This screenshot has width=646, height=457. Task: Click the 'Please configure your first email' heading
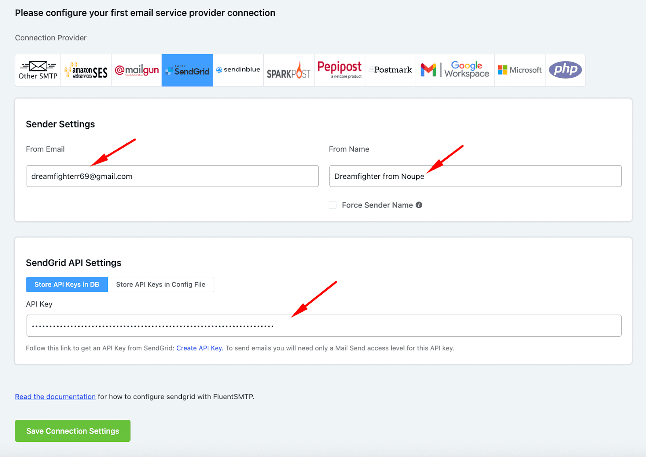[145, 13]
